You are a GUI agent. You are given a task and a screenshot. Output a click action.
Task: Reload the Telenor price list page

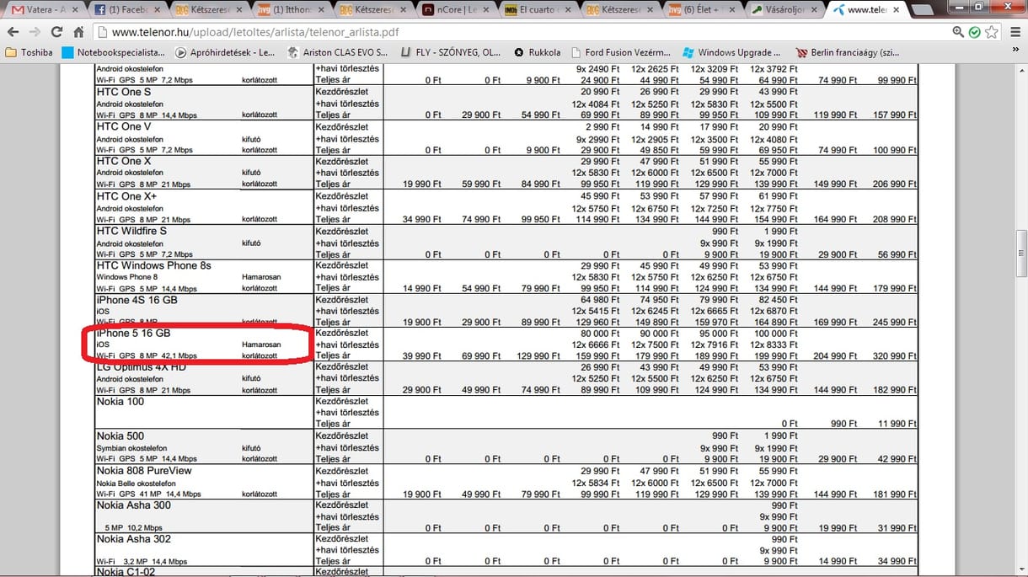pos(57,32)
